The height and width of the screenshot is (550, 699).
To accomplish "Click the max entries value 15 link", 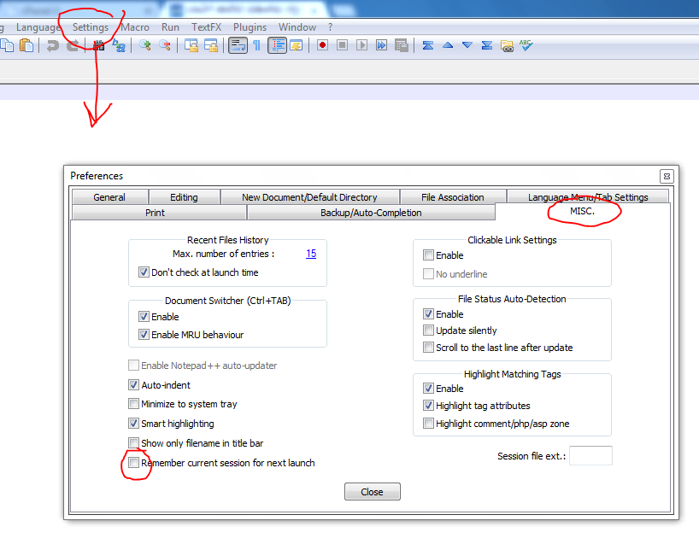I will click(x=311, y=254).
